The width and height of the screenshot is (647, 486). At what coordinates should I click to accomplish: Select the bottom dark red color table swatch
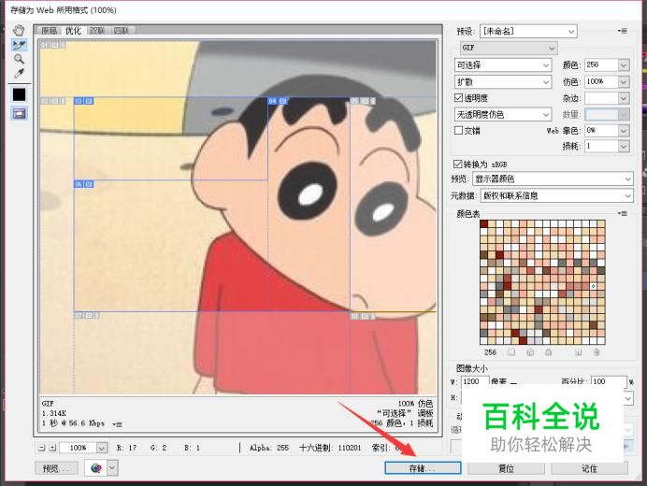point(523,340)
